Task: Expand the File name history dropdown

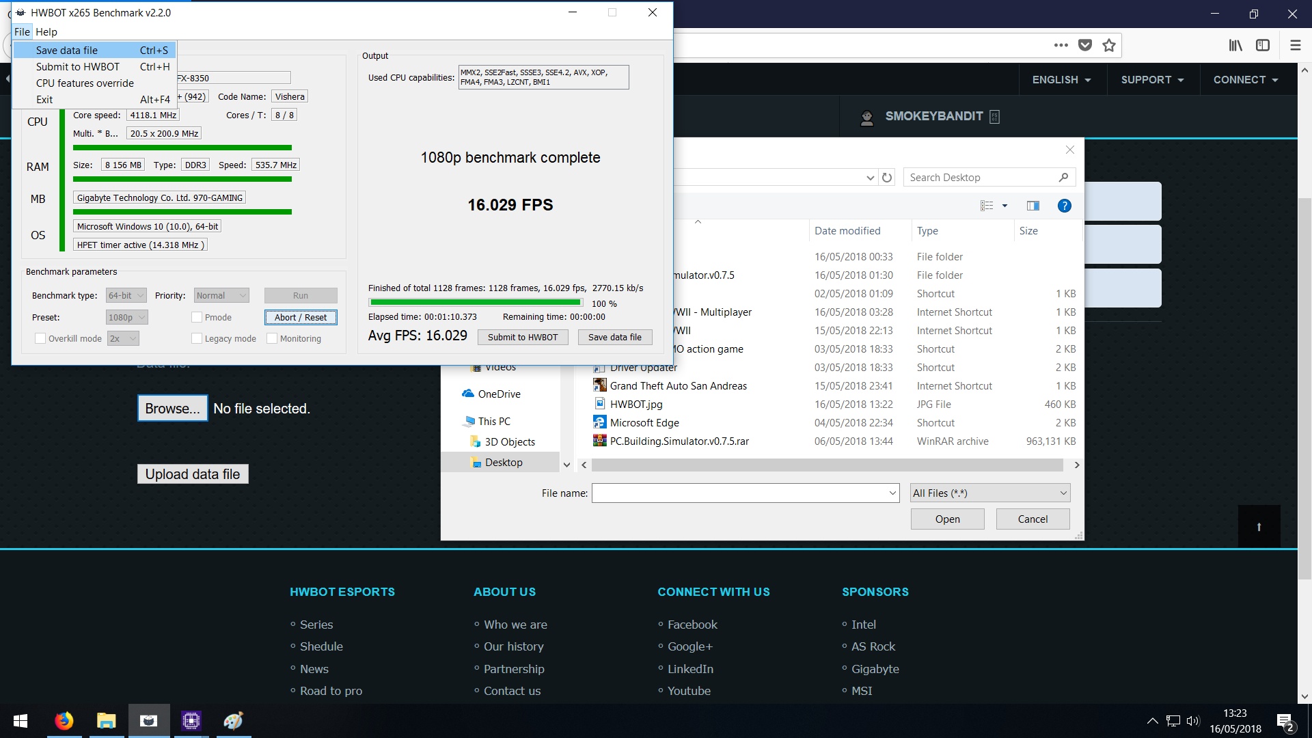Action: click(x=892, y=493)
